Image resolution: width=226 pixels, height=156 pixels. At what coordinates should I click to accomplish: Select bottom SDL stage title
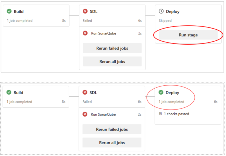click(x=93, y=92)
